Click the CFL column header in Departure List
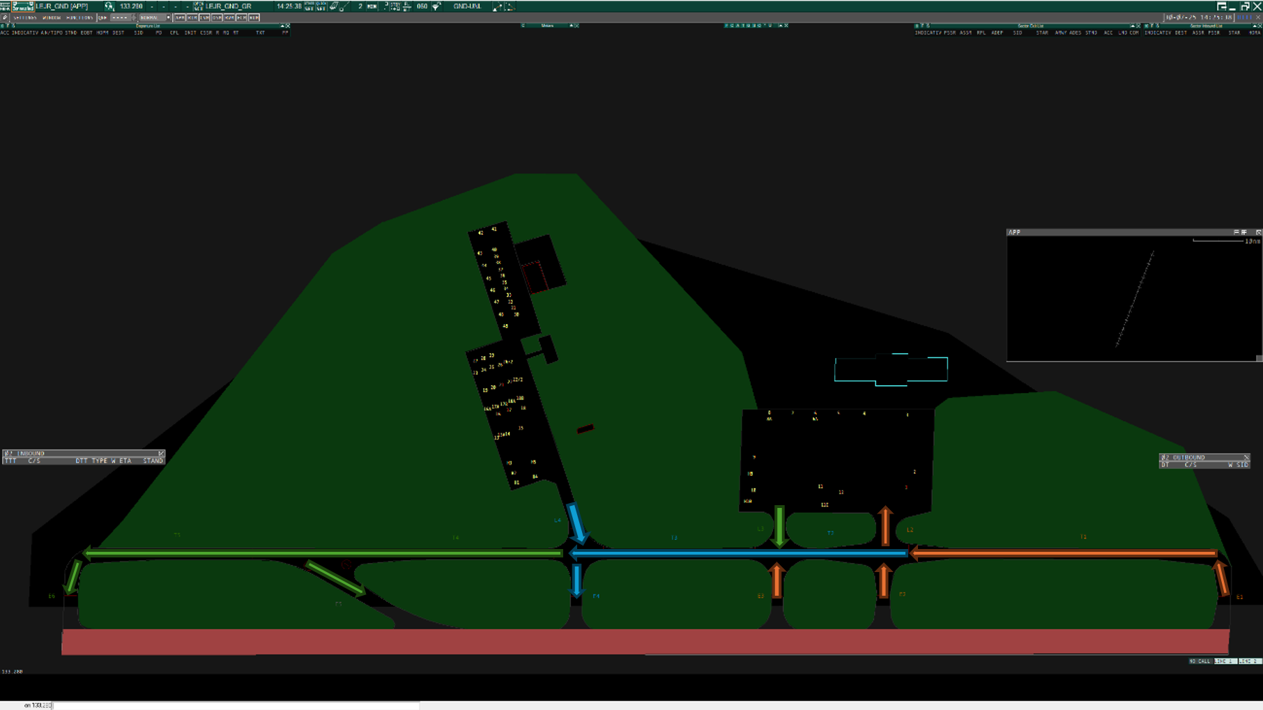 tap(174, 33)
